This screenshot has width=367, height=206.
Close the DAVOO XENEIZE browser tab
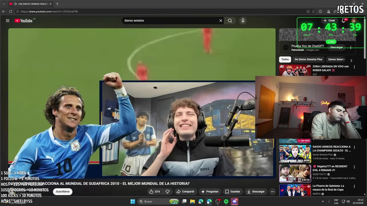coord(50,4)
